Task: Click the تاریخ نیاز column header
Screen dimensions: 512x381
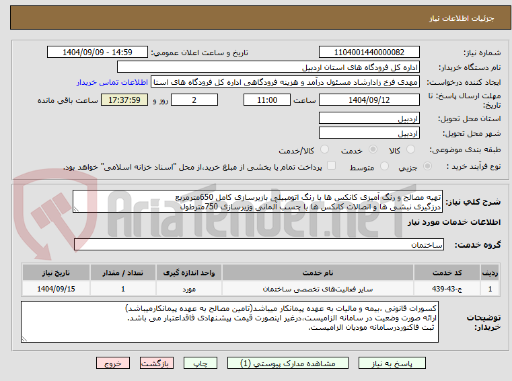Action: [56, 273]
